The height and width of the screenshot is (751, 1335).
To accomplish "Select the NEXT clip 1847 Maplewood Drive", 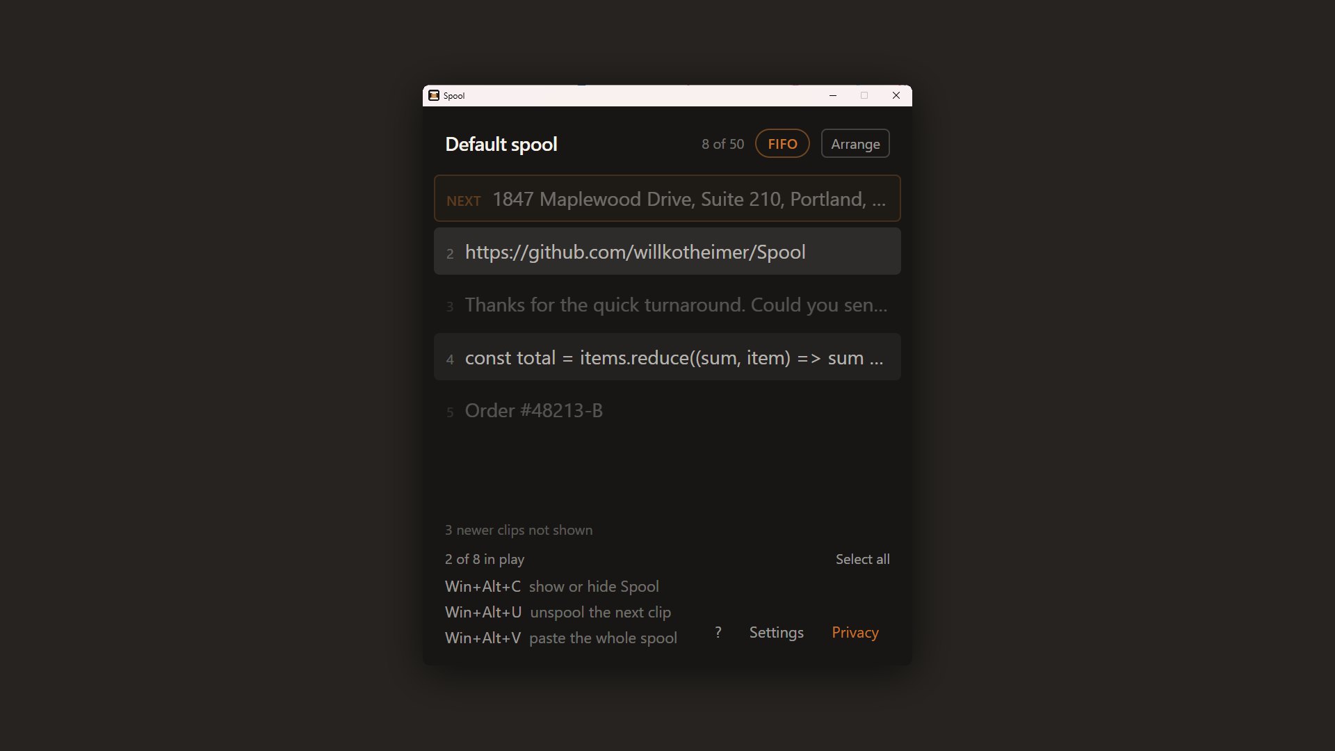I will pyautogui.click(x=667, y=199).
